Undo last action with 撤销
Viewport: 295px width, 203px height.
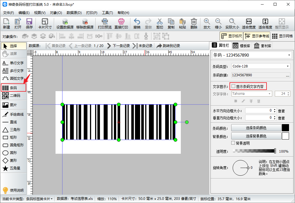tap(137, 24)
